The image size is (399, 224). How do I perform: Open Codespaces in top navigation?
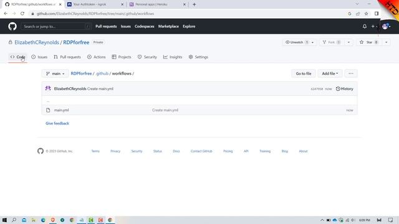click(x=144, y=26)
